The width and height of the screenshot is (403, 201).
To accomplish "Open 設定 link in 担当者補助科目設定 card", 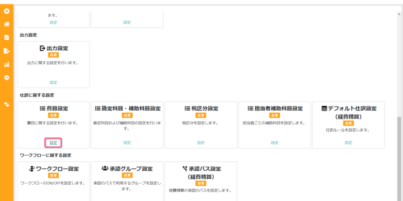I will 274,143.
